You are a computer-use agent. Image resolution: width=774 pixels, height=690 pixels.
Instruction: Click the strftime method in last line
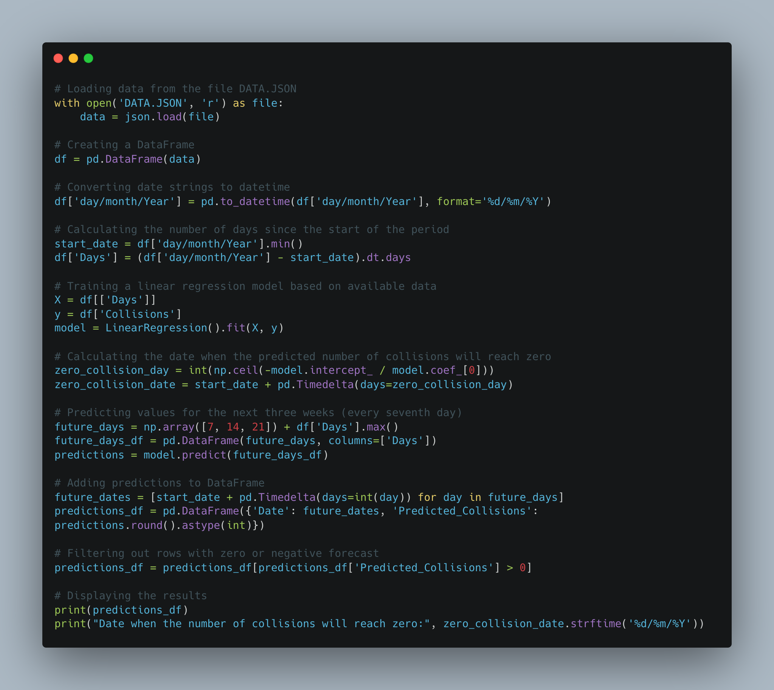pyautogui.click(x=596, y=624)
